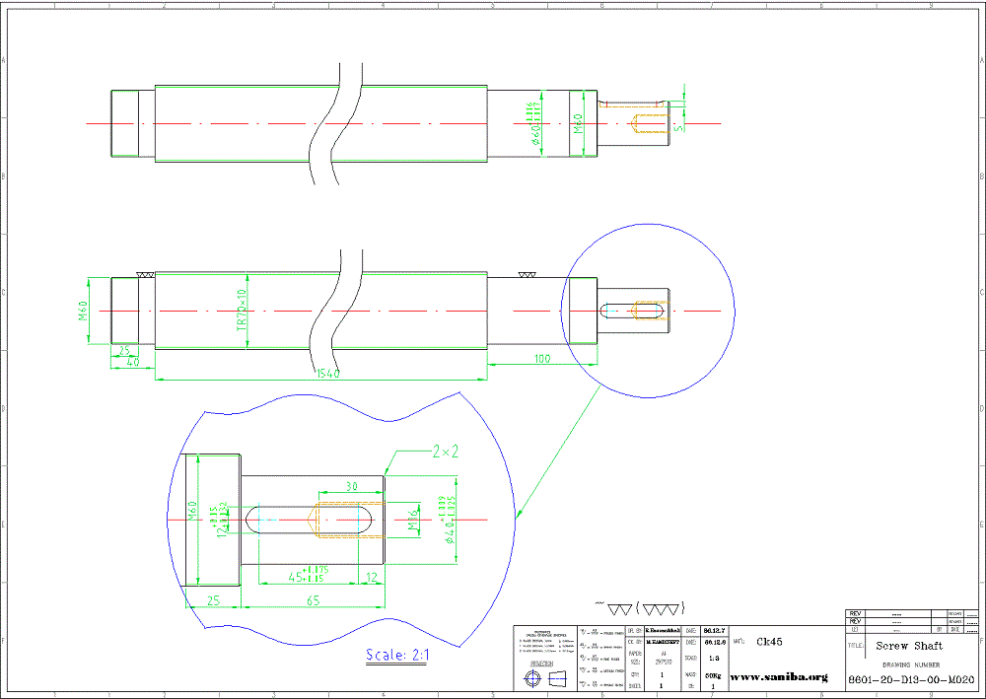This screenshot has width=986, height=699.
Task: Click the 45 toleranced length dimension
Action: click(308, 574)
